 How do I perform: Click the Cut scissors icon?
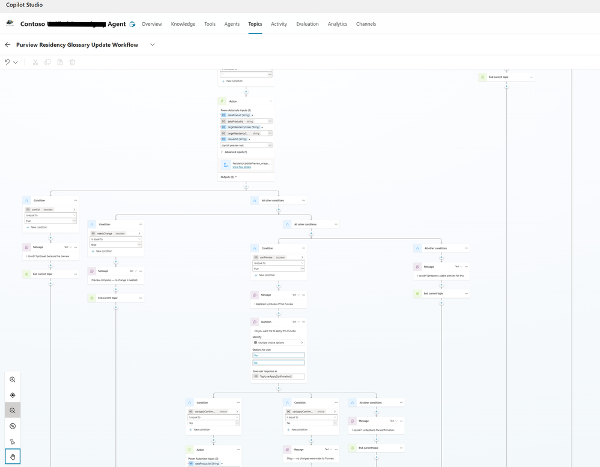[x=35, y=62]
